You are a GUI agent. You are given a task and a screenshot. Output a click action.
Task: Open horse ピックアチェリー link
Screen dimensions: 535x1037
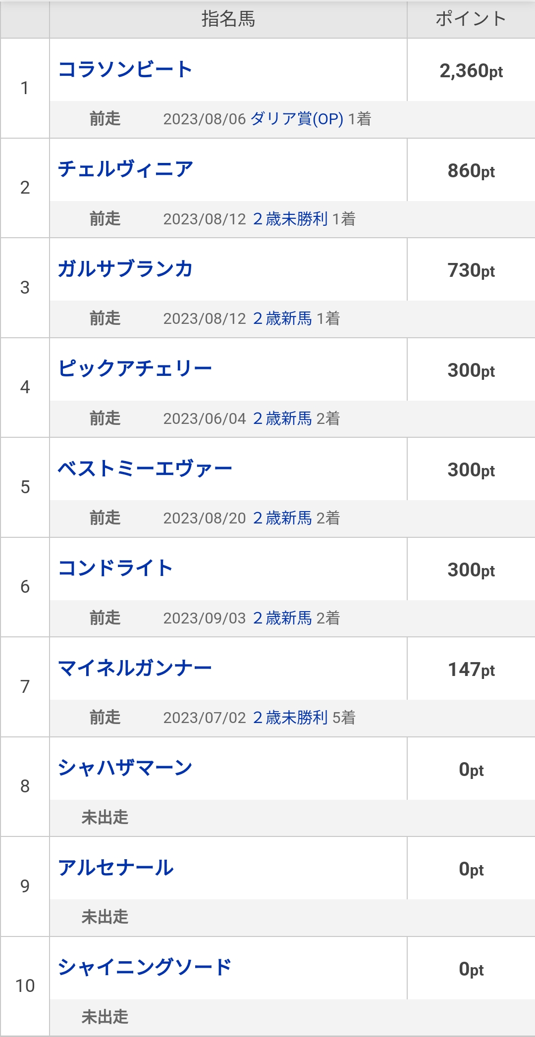(135, 369)
